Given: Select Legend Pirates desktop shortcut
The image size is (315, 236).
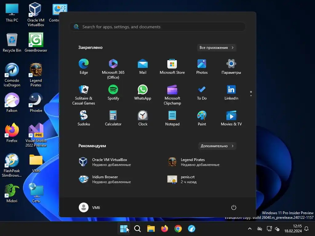Looking at the screenshot, I should click(36, 75).
